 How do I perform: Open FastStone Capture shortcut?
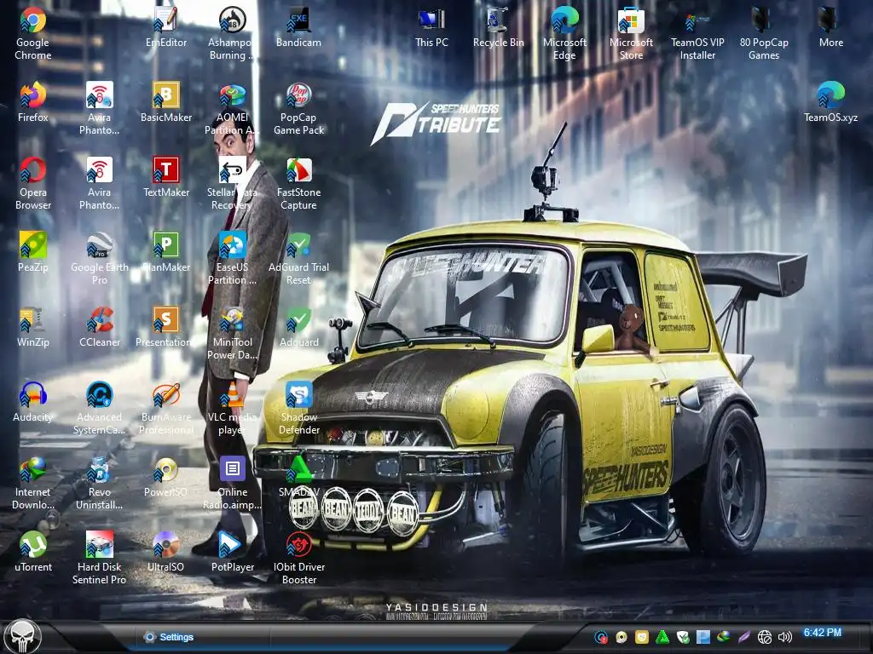[298, 183]
